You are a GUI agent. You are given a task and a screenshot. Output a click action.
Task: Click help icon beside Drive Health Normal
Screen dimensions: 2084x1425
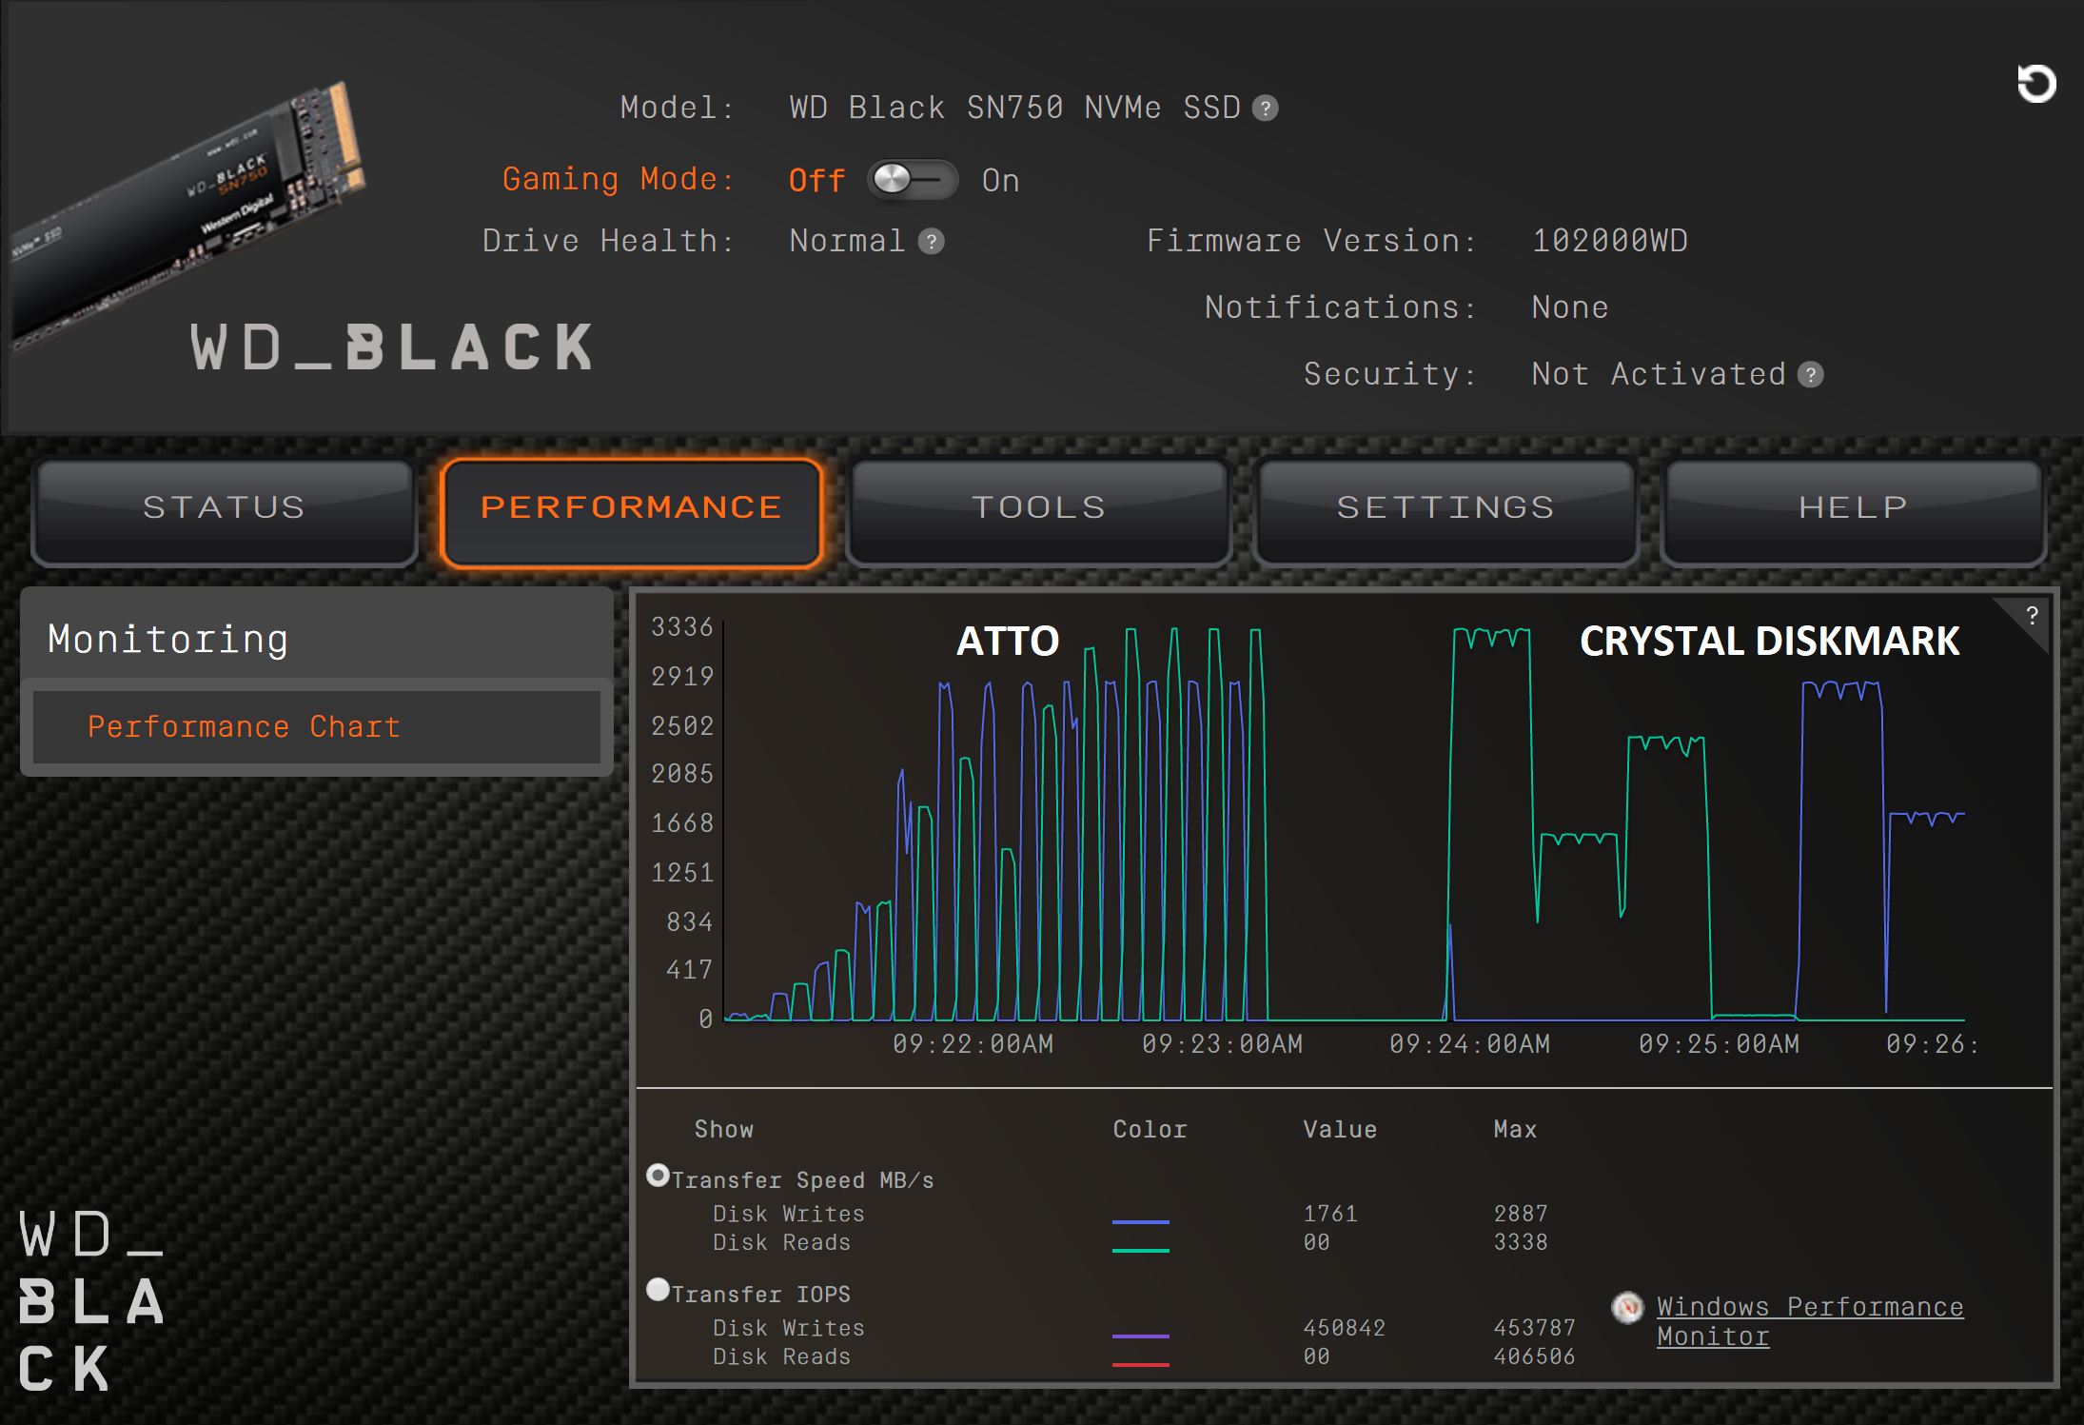pyautogui.click(x=931, y=242)
